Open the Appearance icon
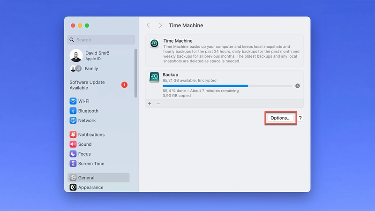 point(73,187)
